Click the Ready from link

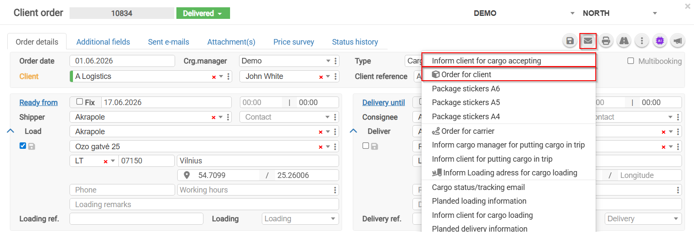(38, 102)
